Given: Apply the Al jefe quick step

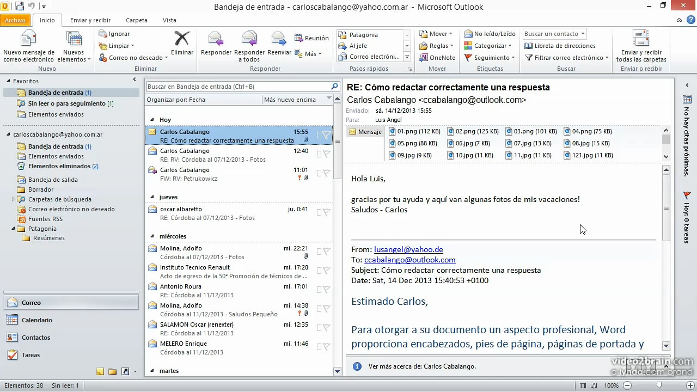Looking at the screenshot, I should 370,46.
